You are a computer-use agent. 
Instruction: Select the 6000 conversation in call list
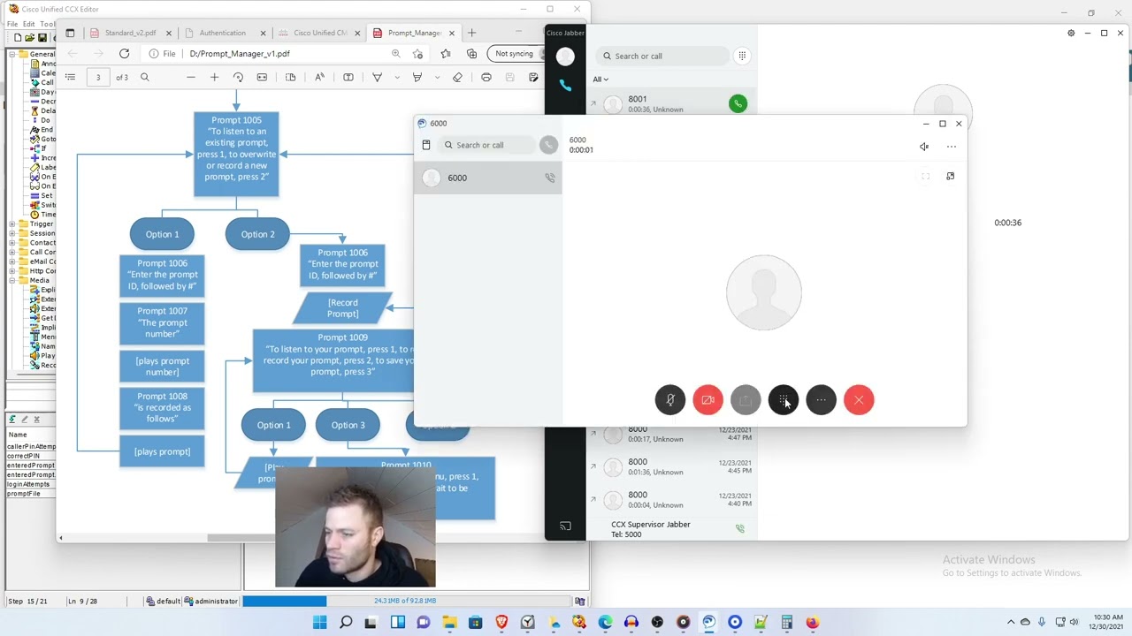pos(488,178)
